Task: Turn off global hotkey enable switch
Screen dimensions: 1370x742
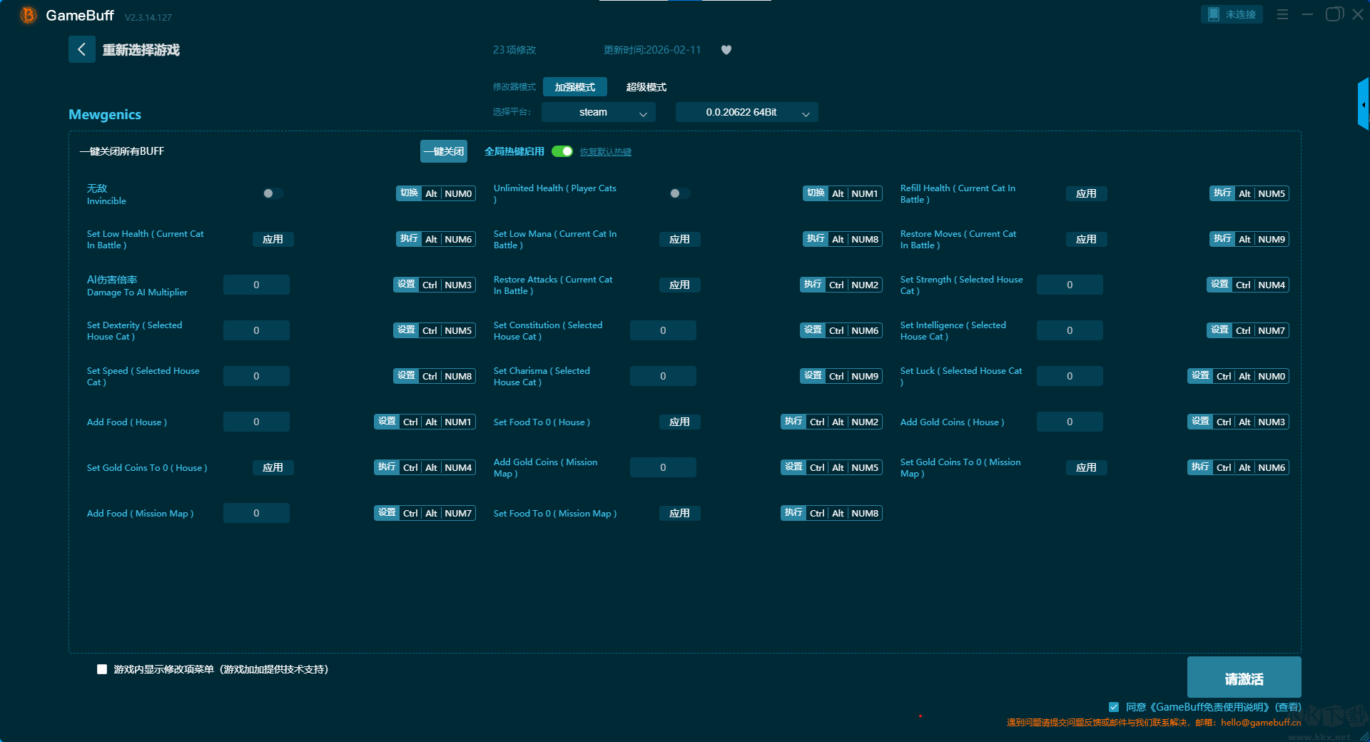Action: point(562,151)
